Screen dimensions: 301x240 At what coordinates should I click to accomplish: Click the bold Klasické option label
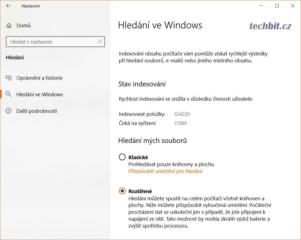tap(138, 157)
